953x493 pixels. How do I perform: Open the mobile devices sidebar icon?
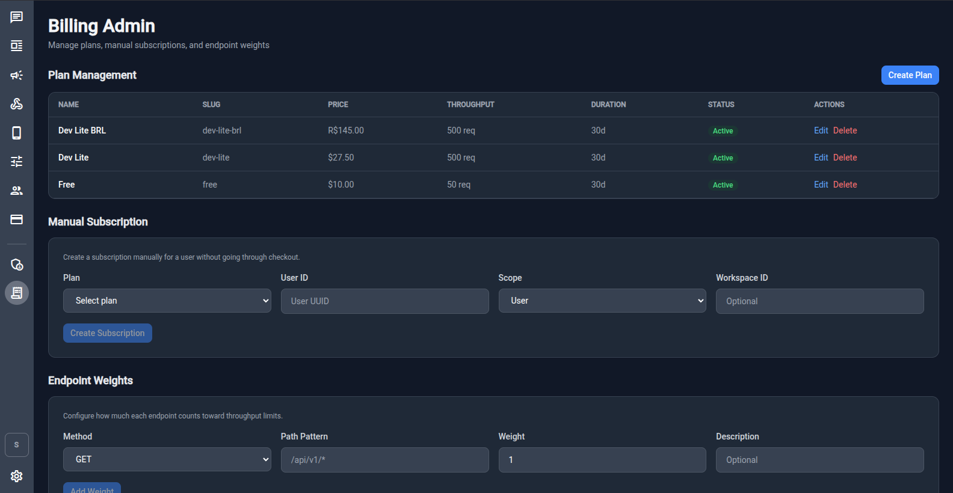(17, 133)
